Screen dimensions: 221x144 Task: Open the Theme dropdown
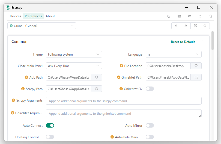coord(74,54)
